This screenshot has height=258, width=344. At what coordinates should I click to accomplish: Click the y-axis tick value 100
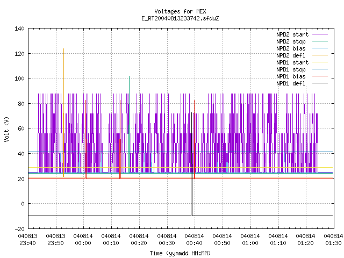(x=19, y=78)
